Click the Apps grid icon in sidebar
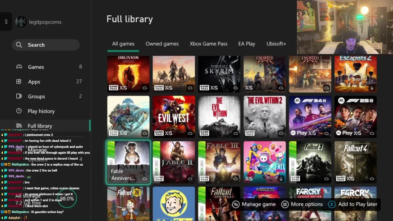This screenshot has width=393, height=221. point(19,81)
